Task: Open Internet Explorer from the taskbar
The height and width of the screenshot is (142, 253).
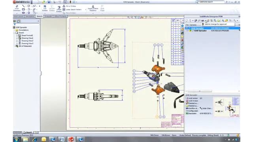Action: click(35, 139)
